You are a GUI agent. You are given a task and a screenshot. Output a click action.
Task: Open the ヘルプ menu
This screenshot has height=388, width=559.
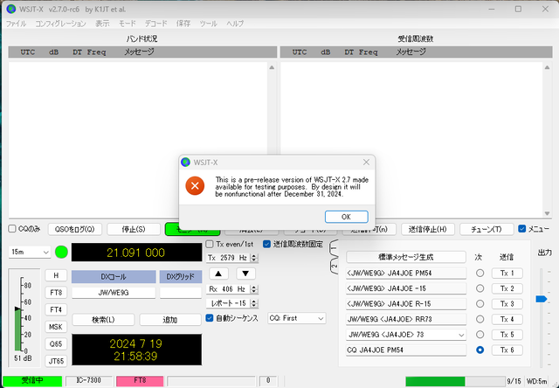click(235, 24)
